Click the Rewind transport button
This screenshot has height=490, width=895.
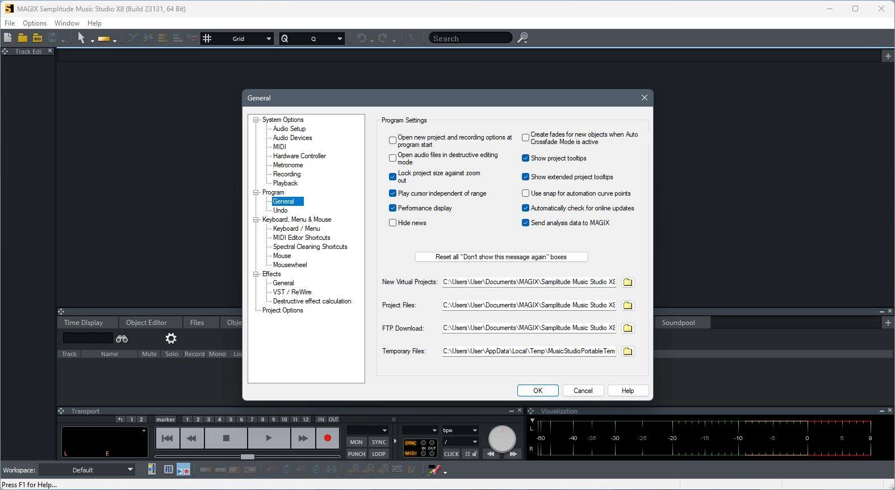pyautogui.click(x=192, y=438)
